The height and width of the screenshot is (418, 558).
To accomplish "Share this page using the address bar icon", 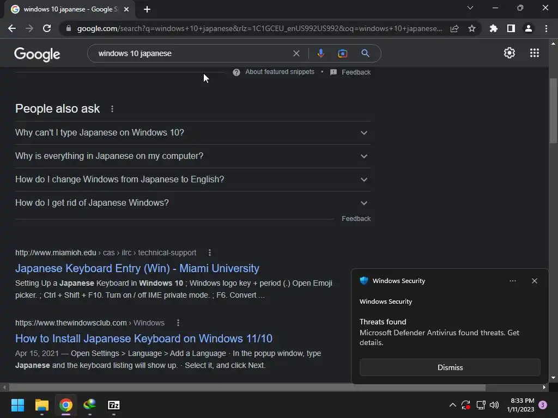I will 454,28.
